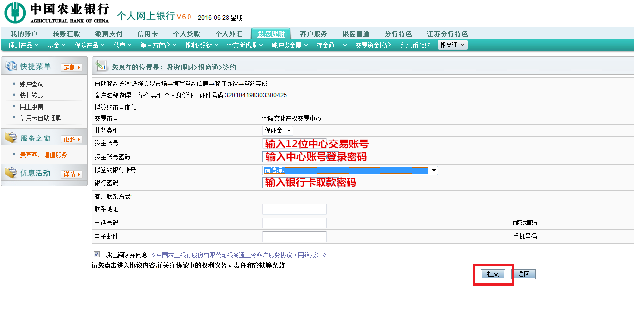Click the 快捷菜单 panel icon
This screenshot has height=310, width=634.
[11, 66]
